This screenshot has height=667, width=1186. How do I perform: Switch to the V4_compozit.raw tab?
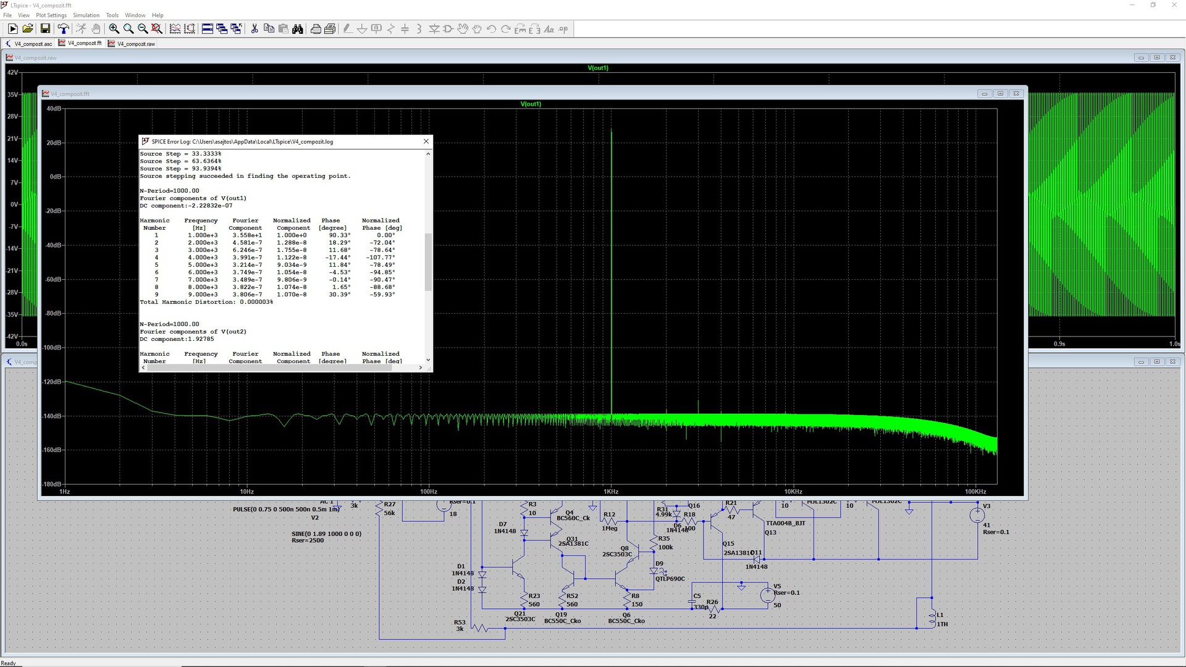coord(132,44)
